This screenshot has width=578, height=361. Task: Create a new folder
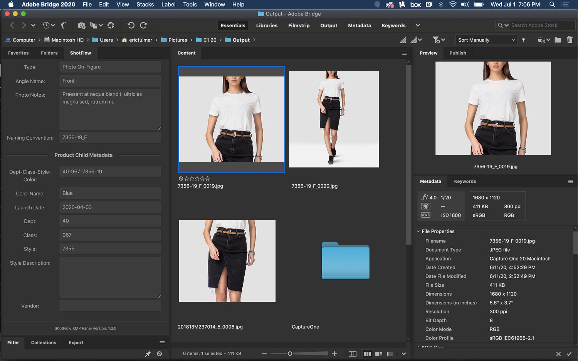point(558,40)
